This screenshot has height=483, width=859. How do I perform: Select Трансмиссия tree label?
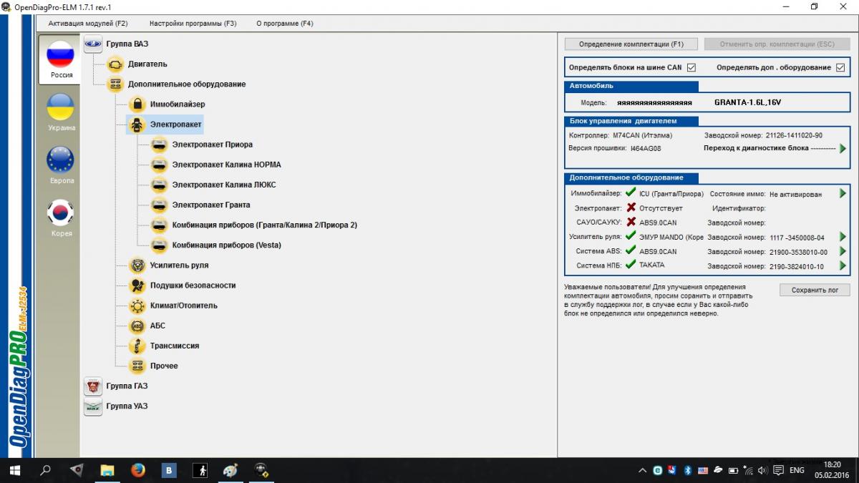(175, 346)
